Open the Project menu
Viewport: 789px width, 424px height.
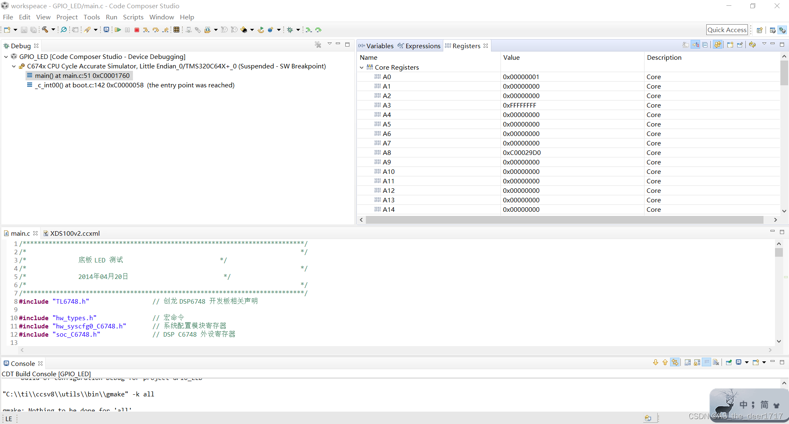pyautogui.click(x=67, y=17)
